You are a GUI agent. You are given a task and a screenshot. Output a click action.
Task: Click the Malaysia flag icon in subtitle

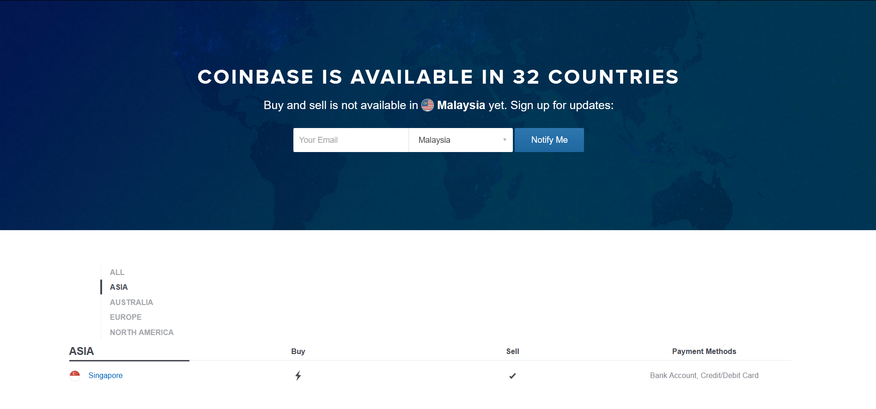427,105
